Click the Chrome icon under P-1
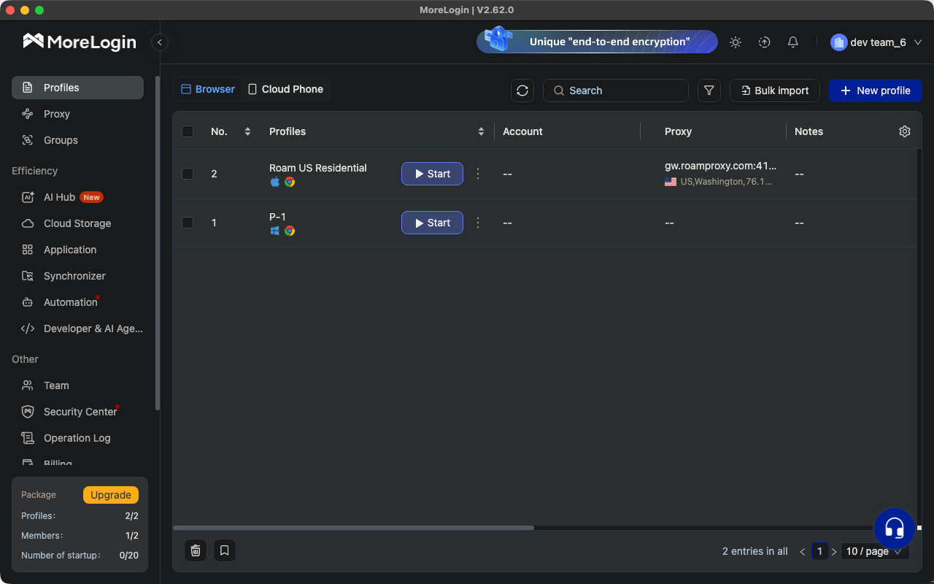The height and width of the screenshot is (584, 934). click(290, 231)
